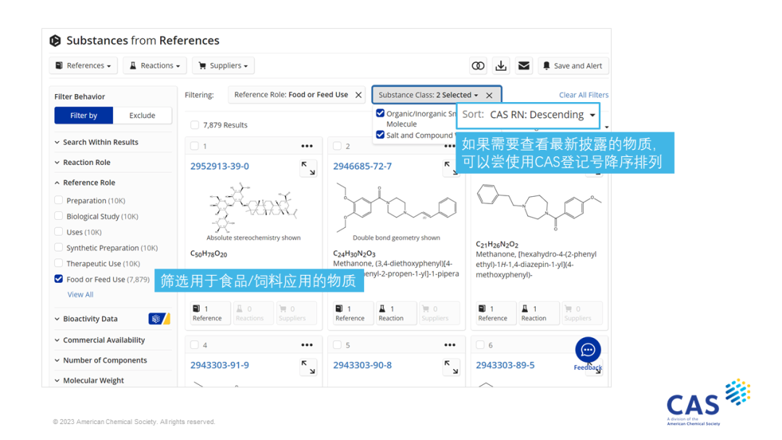Image resolution: width=782 pixels, height=440 pixels.
Task: Click the CAS SciFinder hexagon logo
Action: coord(55,41)
